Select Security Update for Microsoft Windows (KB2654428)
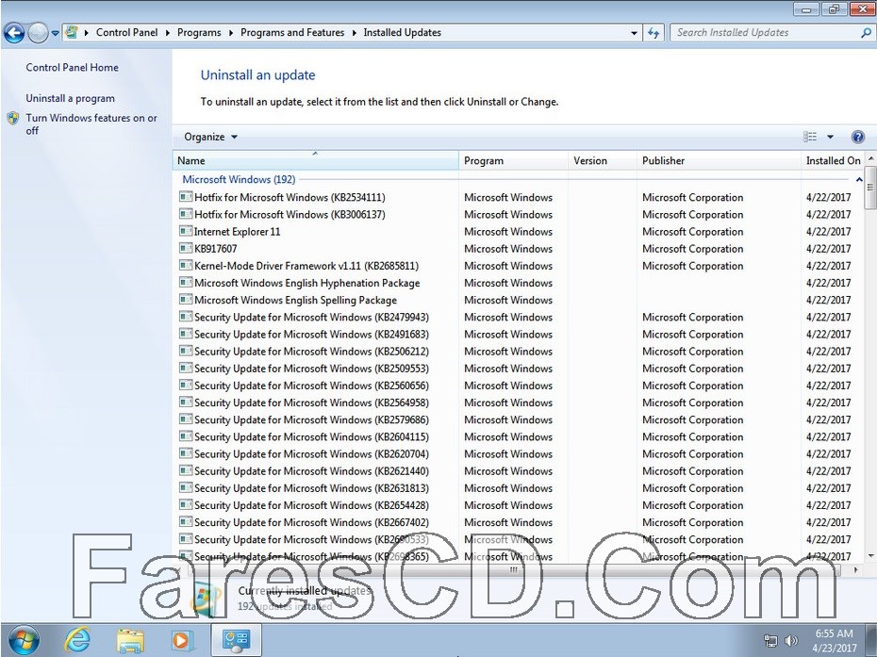 (311, 505)
